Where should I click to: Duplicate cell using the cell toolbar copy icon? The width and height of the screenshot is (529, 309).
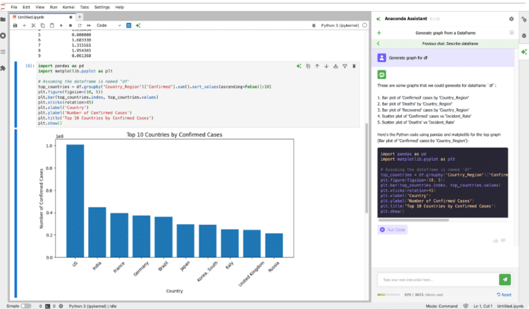(x=308, y=66)
